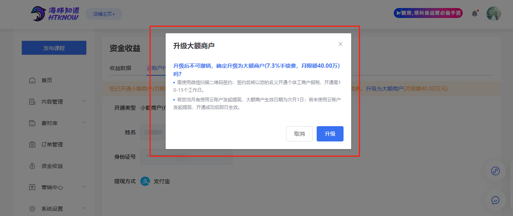Click the 资金收益 money bag icon

point(33,166)
